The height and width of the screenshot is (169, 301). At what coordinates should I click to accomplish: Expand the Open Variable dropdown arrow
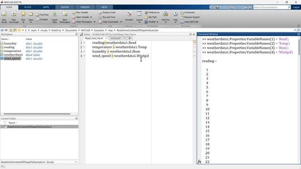click(91, 17)
